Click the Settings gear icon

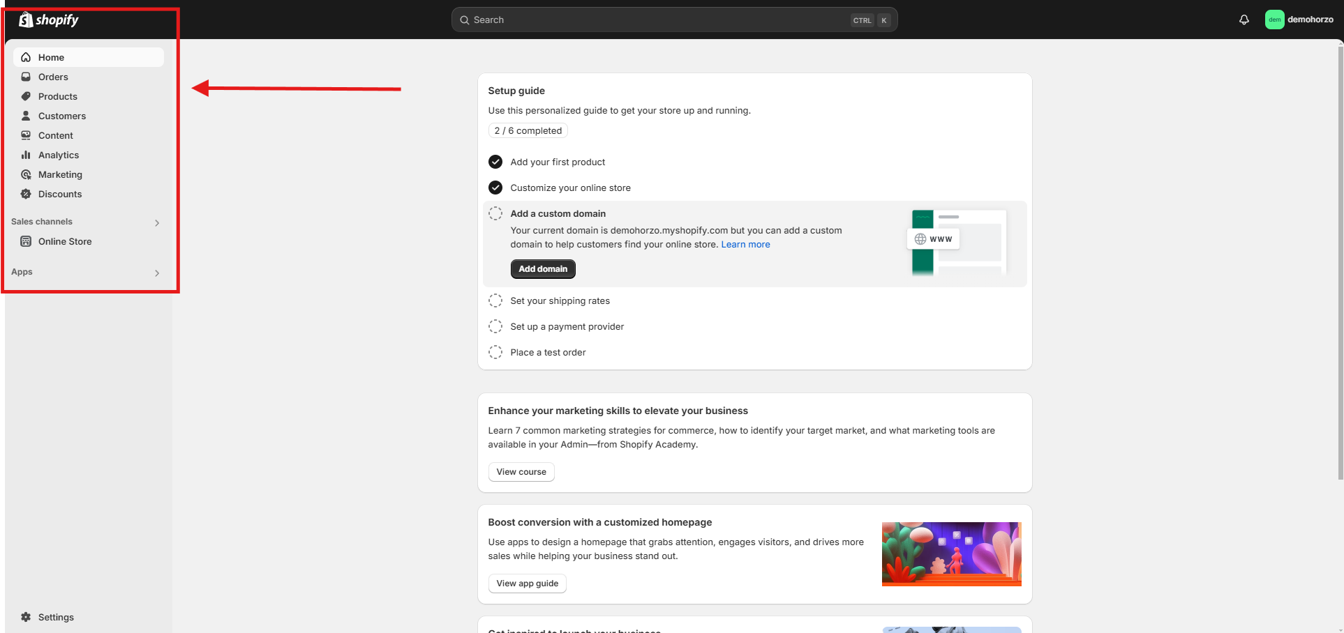(26, 617)
